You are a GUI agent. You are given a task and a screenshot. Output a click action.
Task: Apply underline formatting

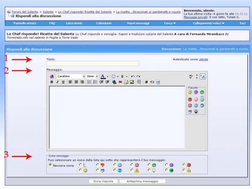pos(63,82)
